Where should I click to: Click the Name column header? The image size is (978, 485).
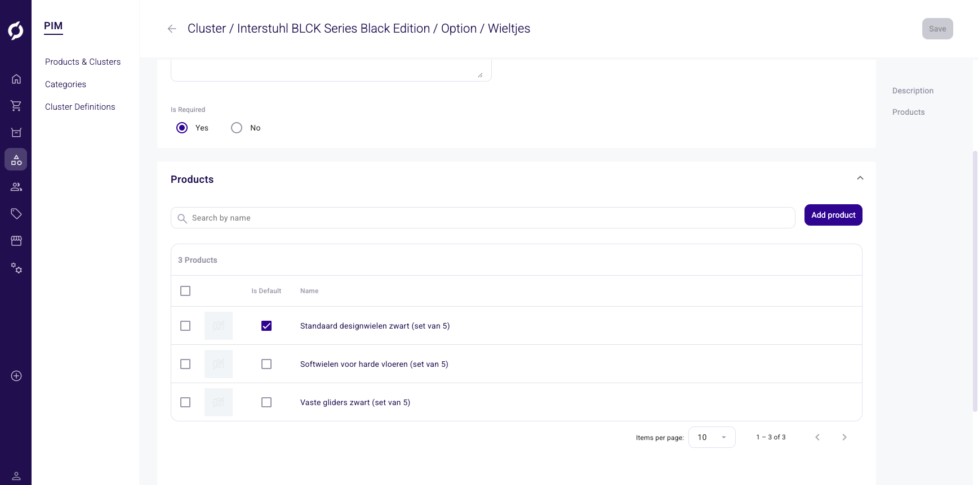pos(309,291)
